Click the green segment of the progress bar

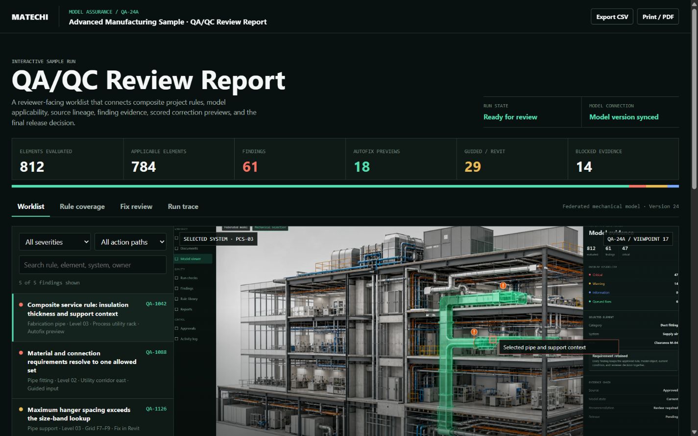pyautogui.click(x=320, y=186)
